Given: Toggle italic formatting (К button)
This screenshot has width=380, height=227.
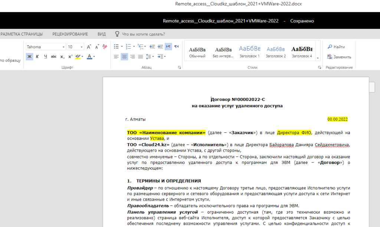Looking at the screenshot, I should click(x=37, y=57).
